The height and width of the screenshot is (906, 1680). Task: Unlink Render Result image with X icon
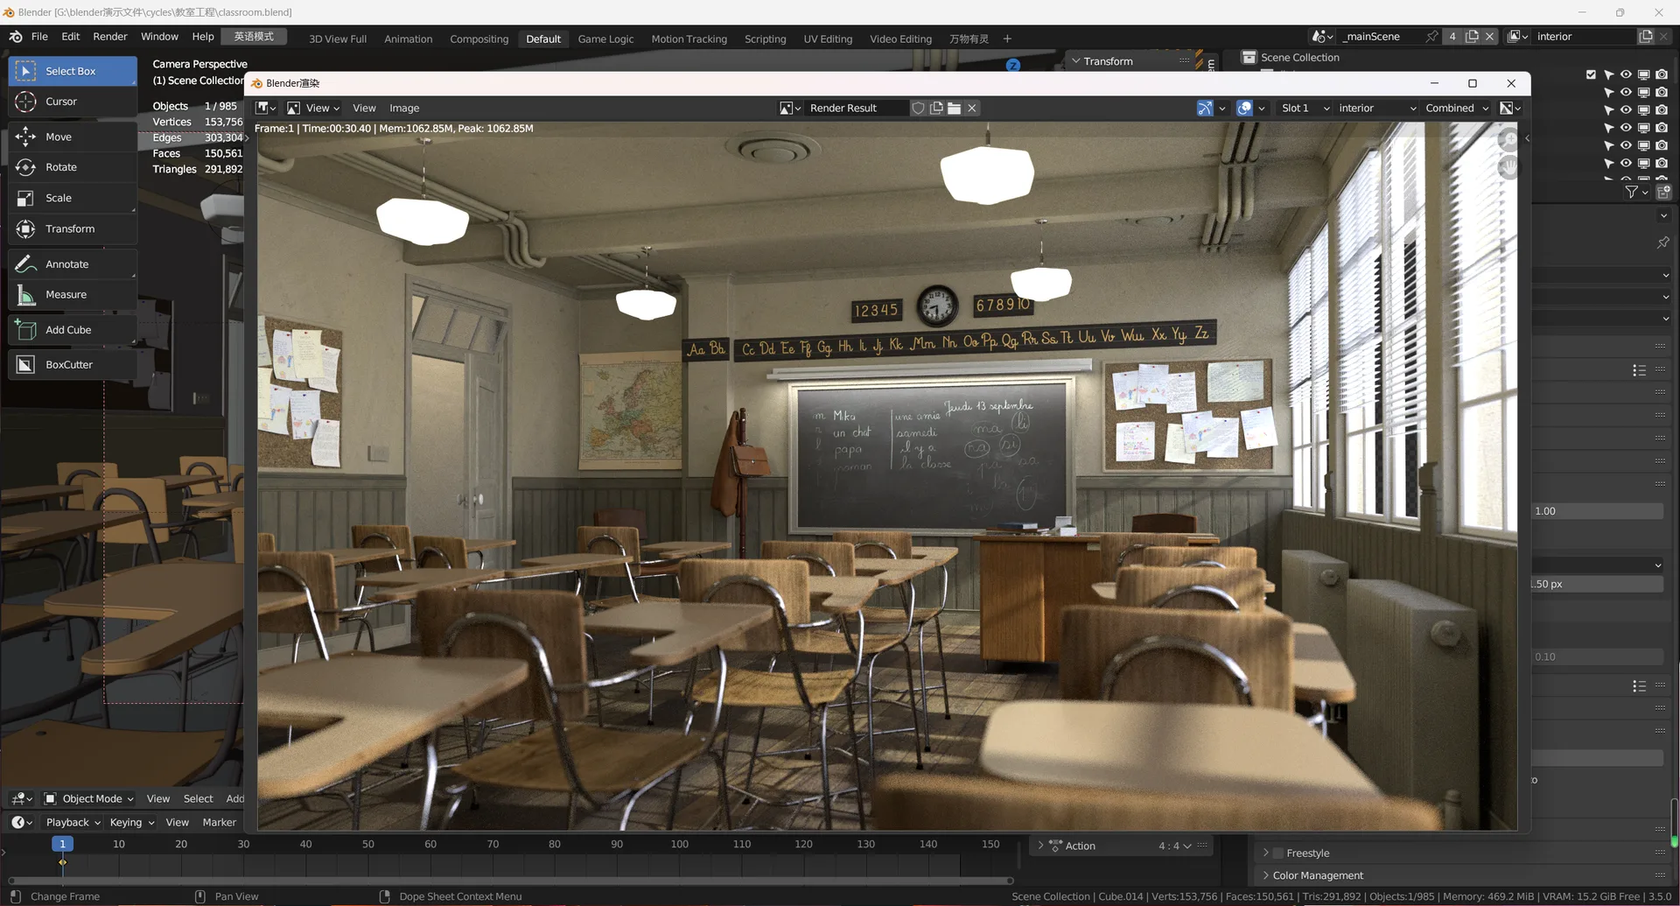click(972, 108)
